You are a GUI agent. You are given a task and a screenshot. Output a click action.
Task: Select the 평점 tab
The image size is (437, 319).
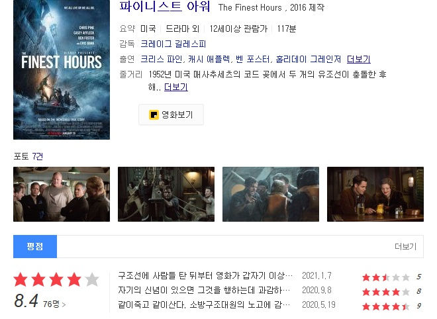coord(35,247)
